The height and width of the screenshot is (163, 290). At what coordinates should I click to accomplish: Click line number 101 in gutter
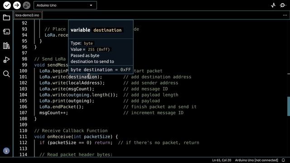(23, 77)
